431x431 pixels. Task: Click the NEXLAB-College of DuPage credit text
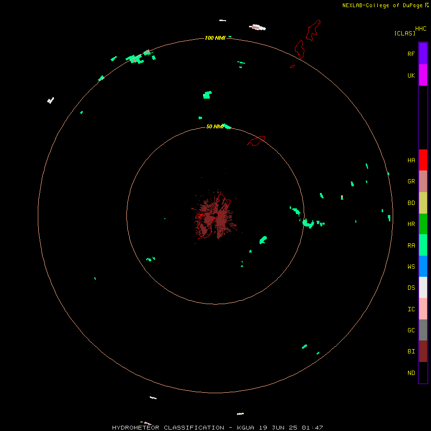click(382, 5)
